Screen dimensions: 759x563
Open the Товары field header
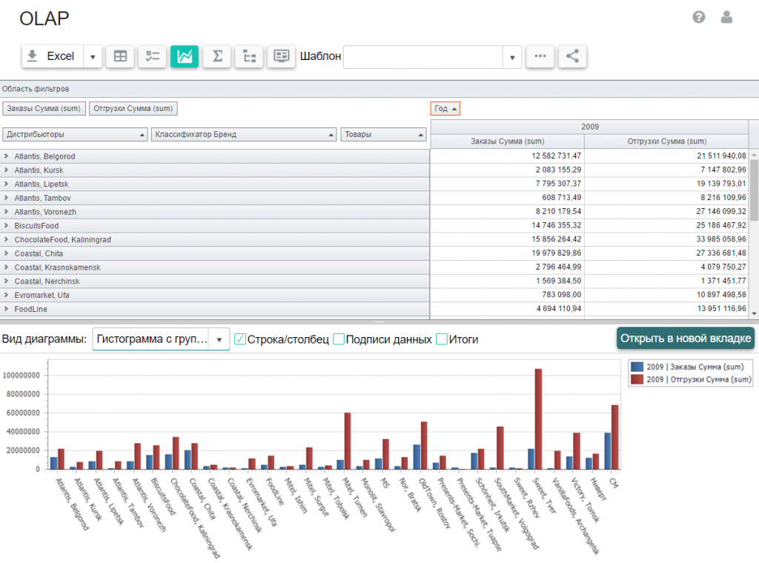coord(383,135)
